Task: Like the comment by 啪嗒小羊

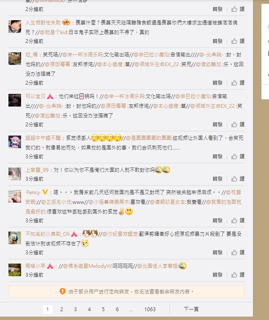Action: tap(238, 275)
